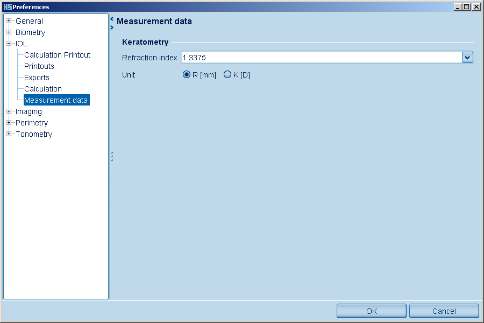Expand the General tree node

click(9, 21)
